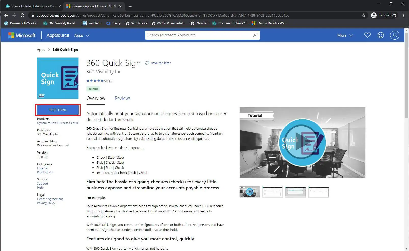Click the Supported Formats / Layouts heading
This screenshot has height=251, width=409.
click(x=115, y=148)
